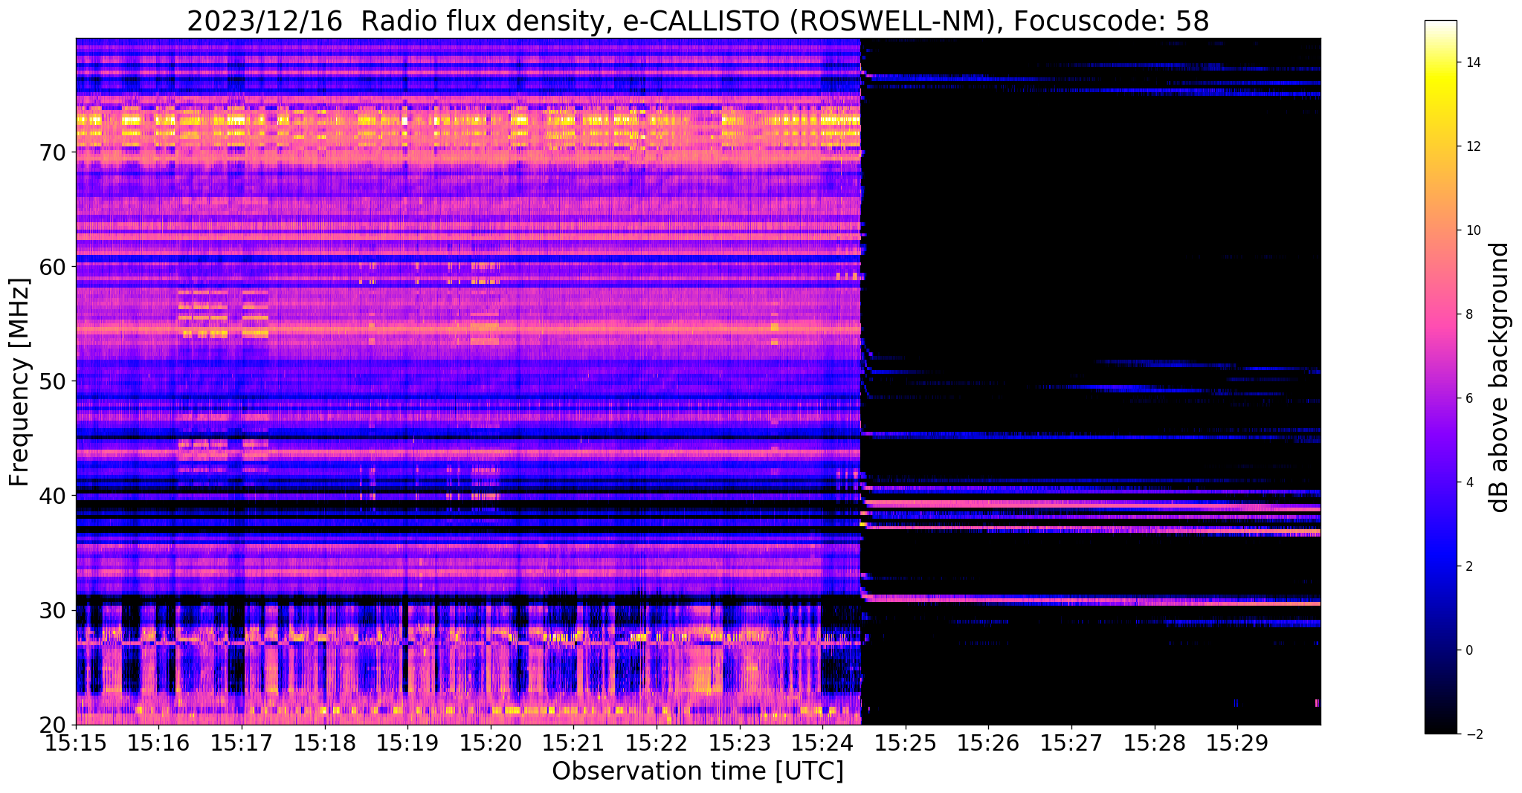The width and height of the screenshot is (1522, 793).
Task: Click the 15:21 time tick label
Action: pyautogui.click(x=574, y=742)
